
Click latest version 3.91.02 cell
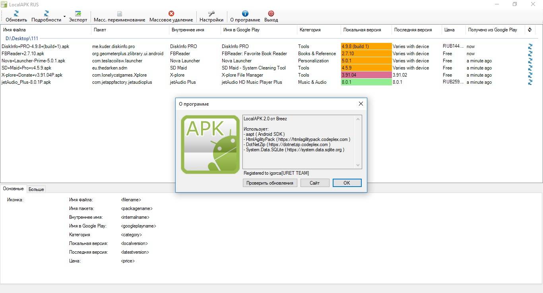tap(400, 75)
